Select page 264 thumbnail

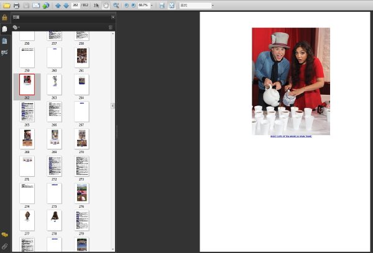81,85
